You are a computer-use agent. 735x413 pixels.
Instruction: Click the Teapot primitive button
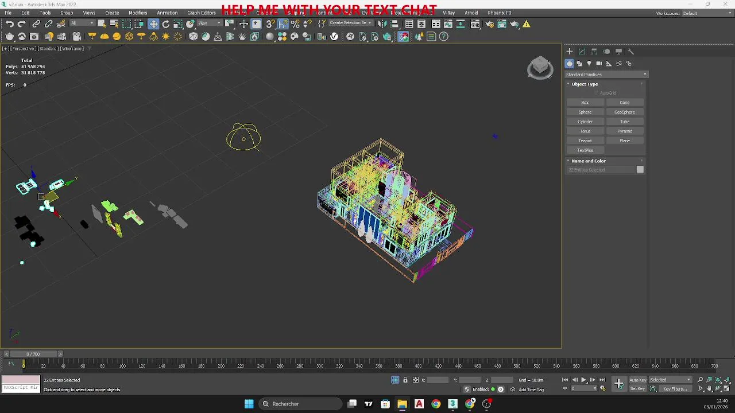pyautogui.click(x=585, y=141)
